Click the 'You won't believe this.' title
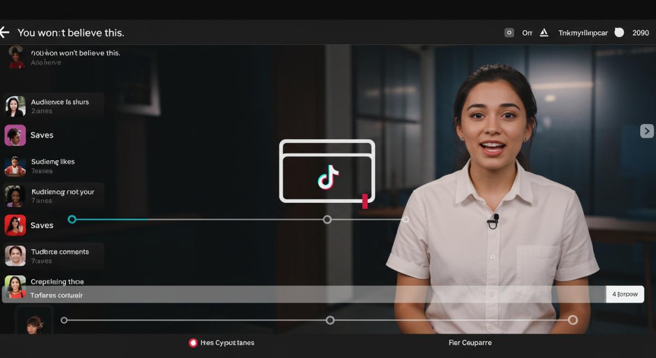 pyautogui.click(x=71, y=33)
